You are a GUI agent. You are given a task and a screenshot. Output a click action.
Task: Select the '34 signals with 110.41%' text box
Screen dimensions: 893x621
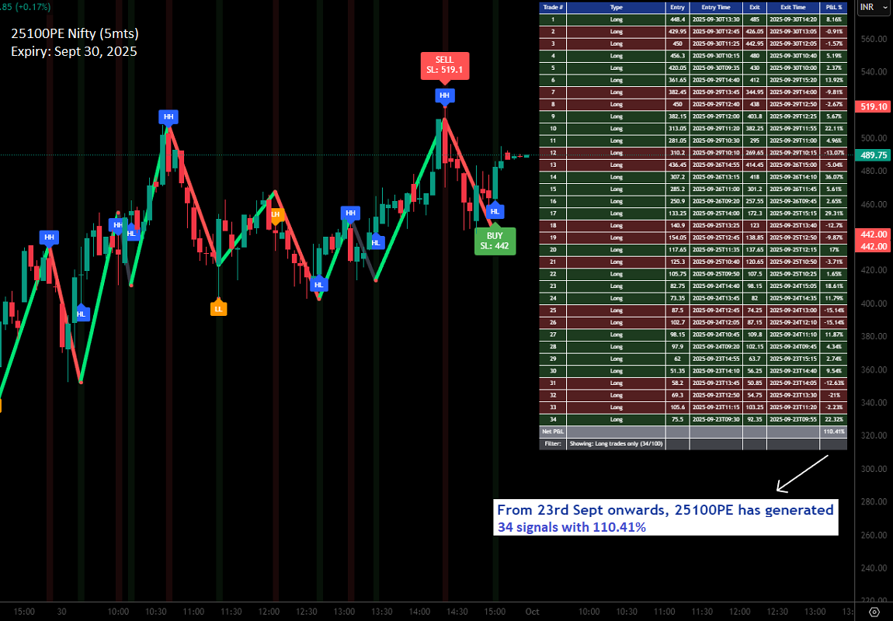tap(665, 519)
